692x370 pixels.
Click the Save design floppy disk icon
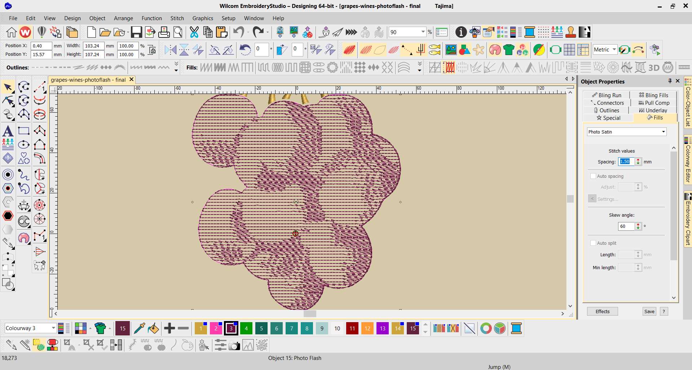tap(136, 32)
